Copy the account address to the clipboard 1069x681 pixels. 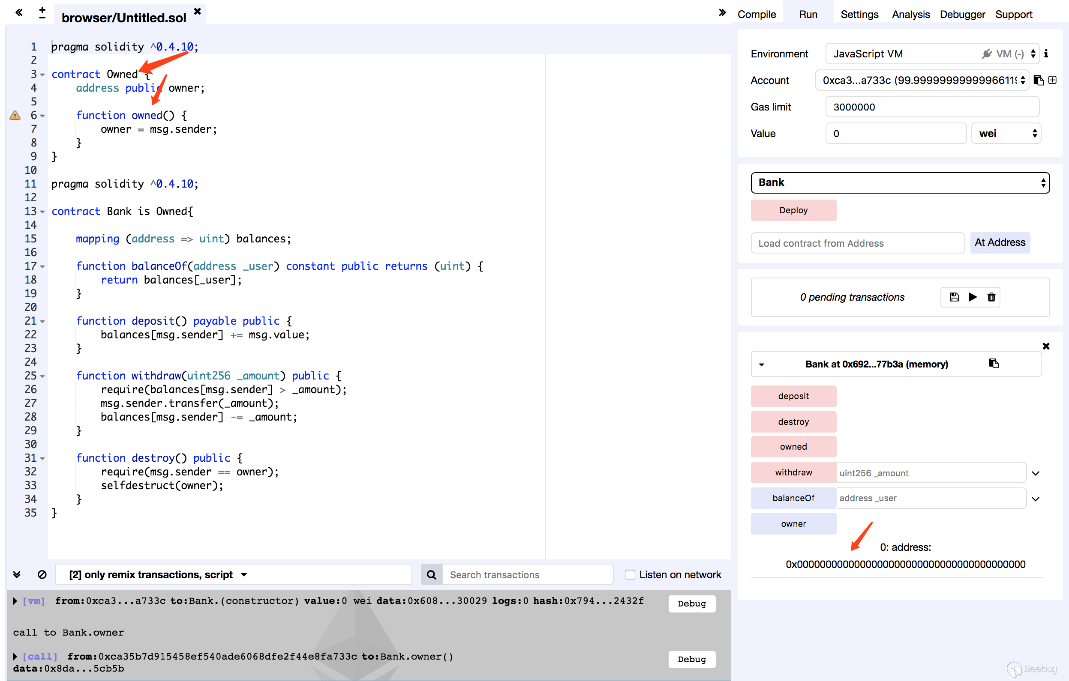coord(1039,80)
